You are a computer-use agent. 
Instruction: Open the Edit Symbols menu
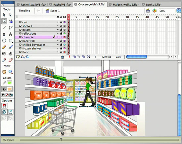[x=155, y=11]
